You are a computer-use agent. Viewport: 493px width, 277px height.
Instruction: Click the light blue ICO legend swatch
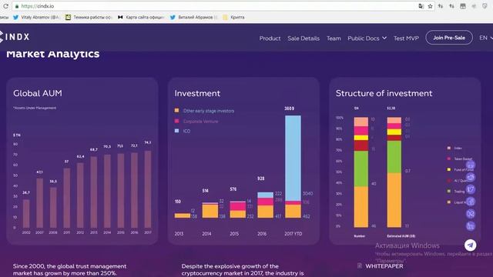176,131
